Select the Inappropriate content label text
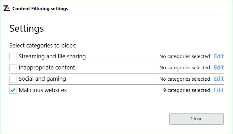233x134 pixels. click(x=47, y=68)
